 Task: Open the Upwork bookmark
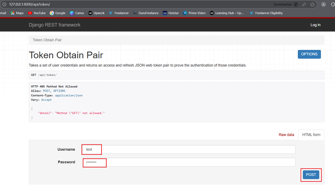(x=96, y=13)
